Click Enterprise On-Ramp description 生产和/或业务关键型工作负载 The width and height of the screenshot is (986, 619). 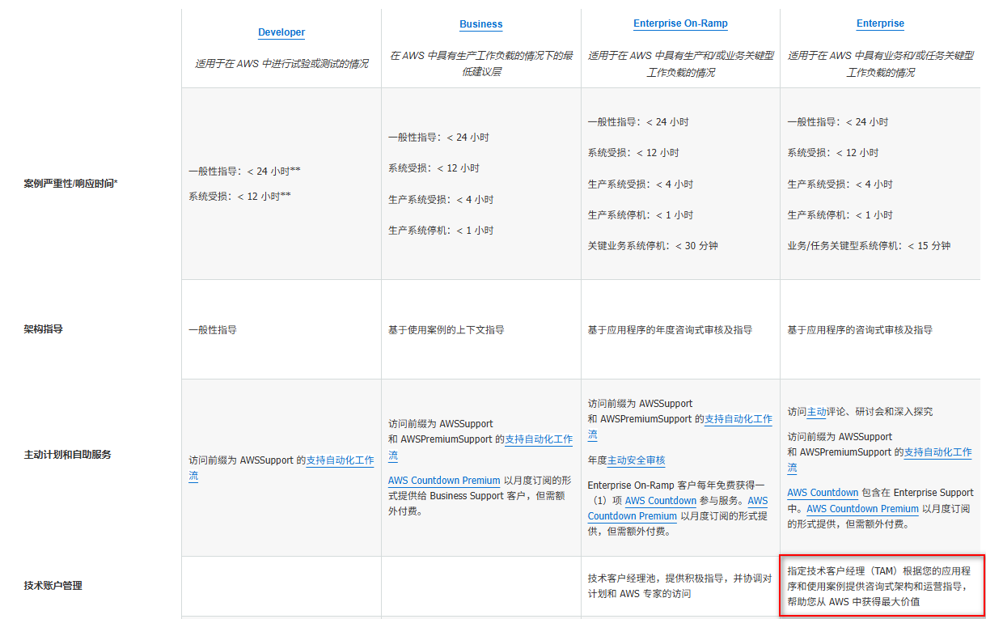[680, 64]
